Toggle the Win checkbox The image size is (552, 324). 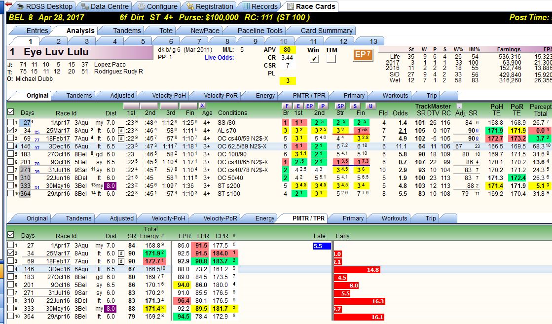point(314,59)
